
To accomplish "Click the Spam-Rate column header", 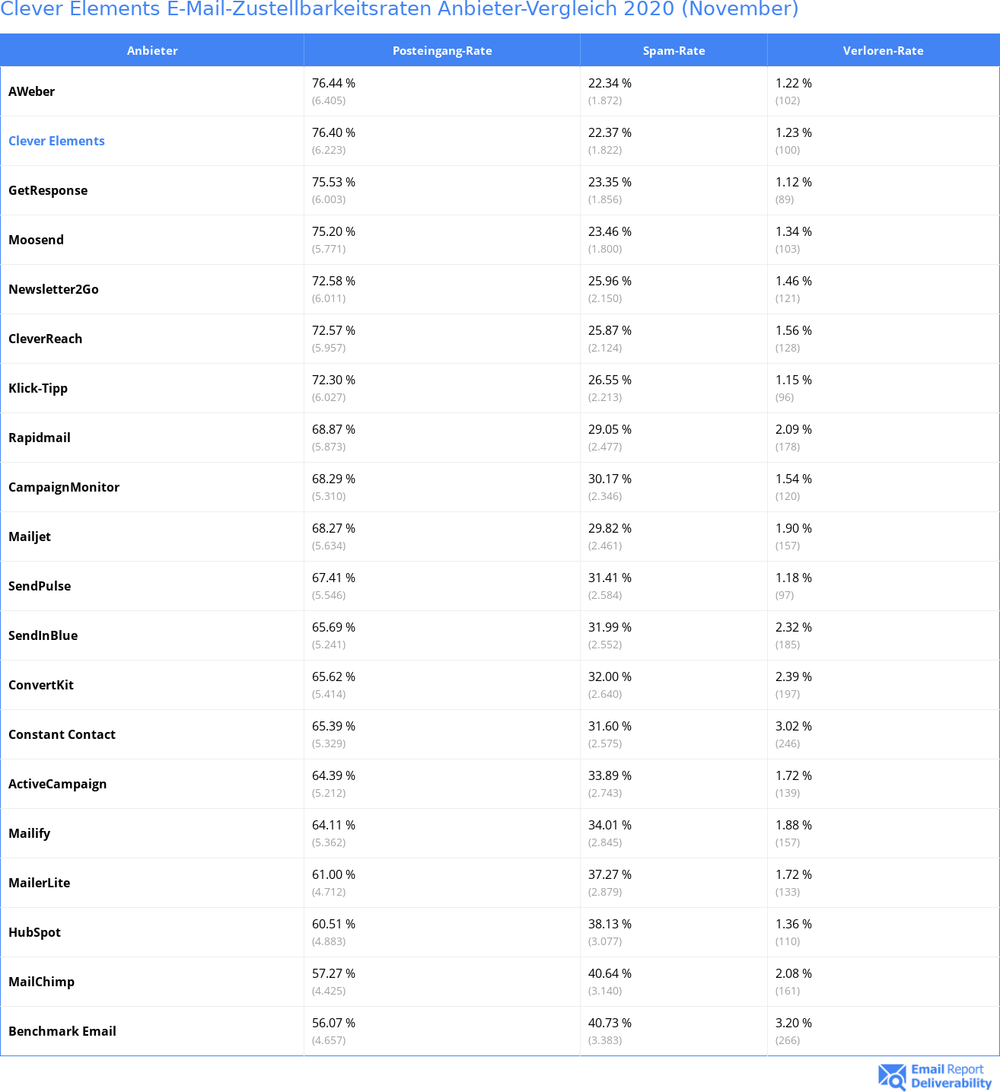I will tap(674, 50).
